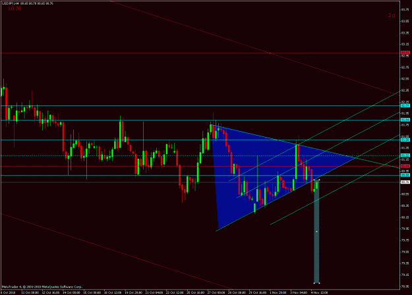Click the cyan 81.84 price label on the axis

[405, 120]
